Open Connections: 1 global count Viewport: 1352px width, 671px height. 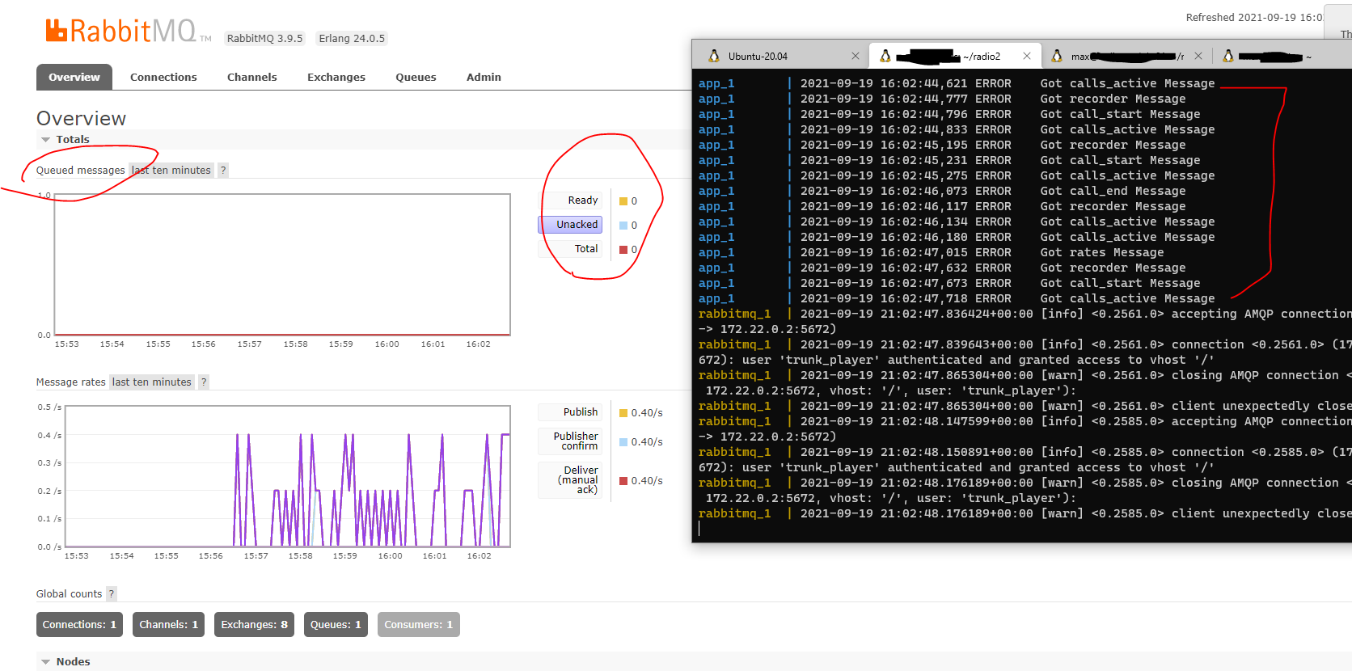[79, 625]
